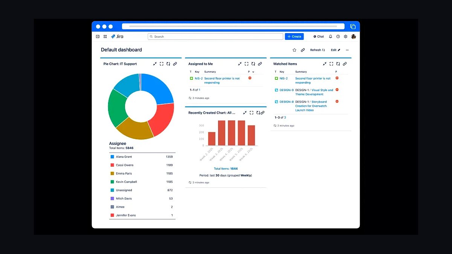Open NIS-2 key in Assigned to Me
The width and height of the screenshot is (452, 254).
[199, 78]
